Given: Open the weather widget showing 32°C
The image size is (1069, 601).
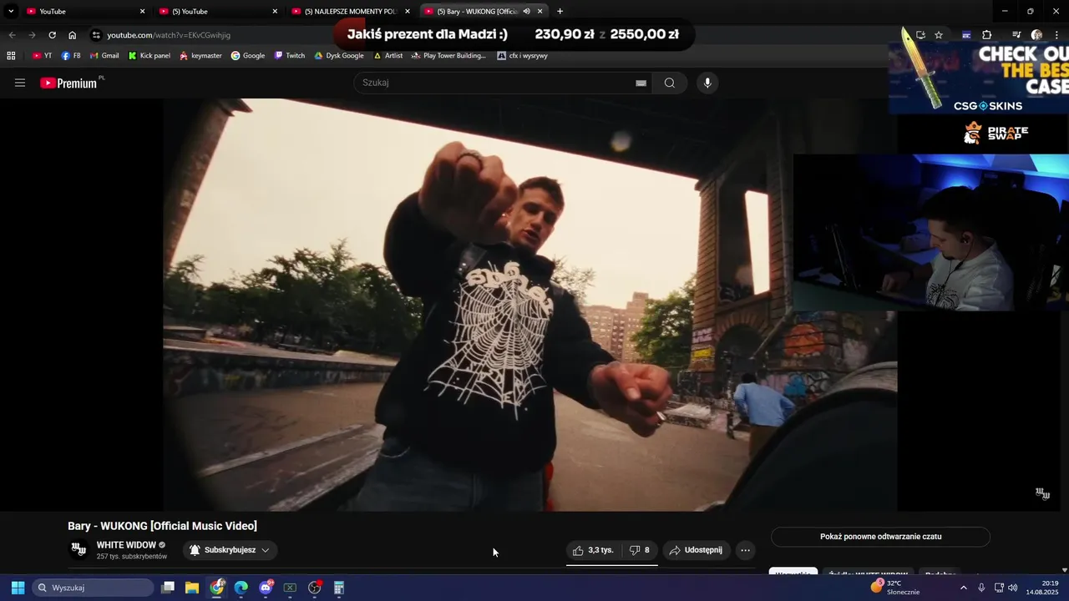Looking at the screenshot, I should pyautogui.click(x=894, y=588).
